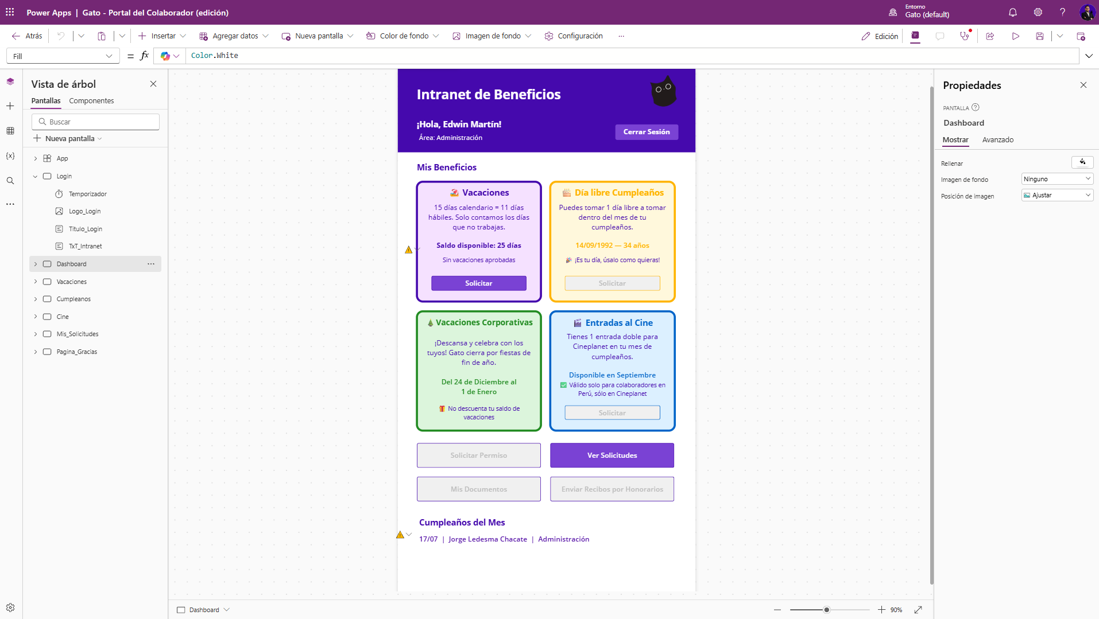Screen dimensions: 1099x619
Task: Click the fit to window icon
Action: pos(918,610)
